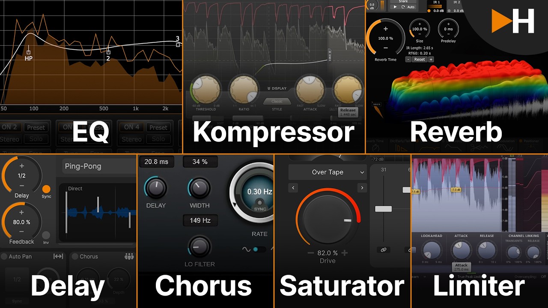Screen dimensions: 548x308
Task: Open the Ping-Pong delay mode dropdown
Action: (99, 166)
